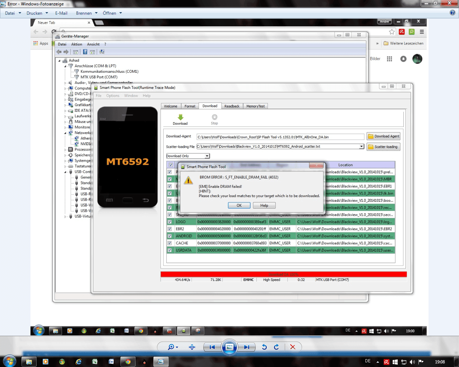
Task: Open the 'Weitere Lesezeichen' bookmarks folder
Action: point(404,43)
